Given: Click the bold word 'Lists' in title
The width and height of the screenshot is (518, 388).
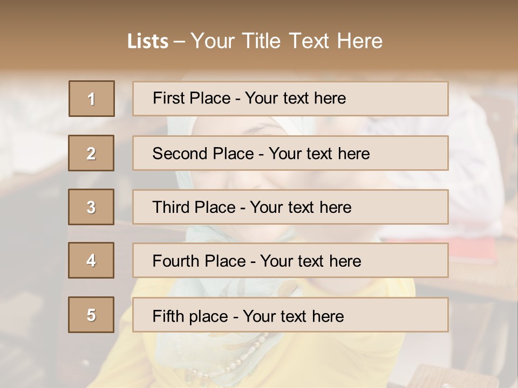Looking at the screenshot, I should [148, 41].
